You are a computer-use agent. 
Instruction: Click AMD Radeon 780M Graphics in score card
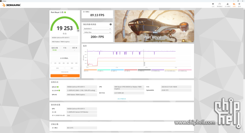[x=65, y=42]
